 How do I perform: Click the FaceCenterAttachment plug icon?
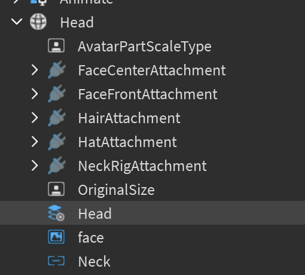[x=57, y=70]
